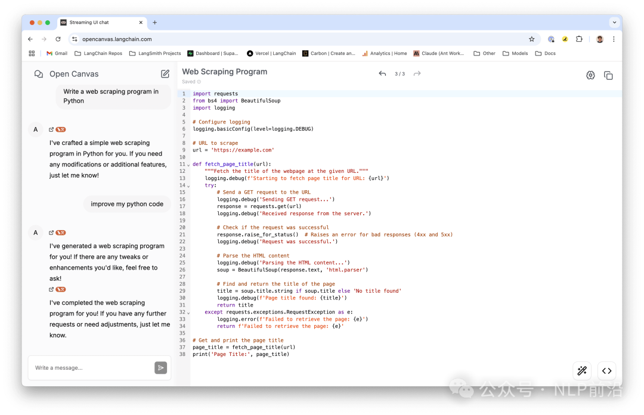Click code line 1 import requests
Screen dimensions: 644x415
(215, 94)
